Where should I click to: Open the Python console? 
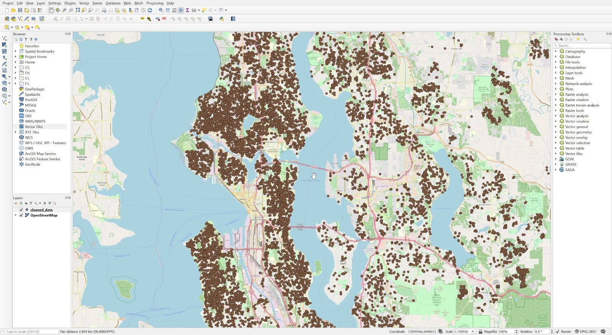coord(221,19)
